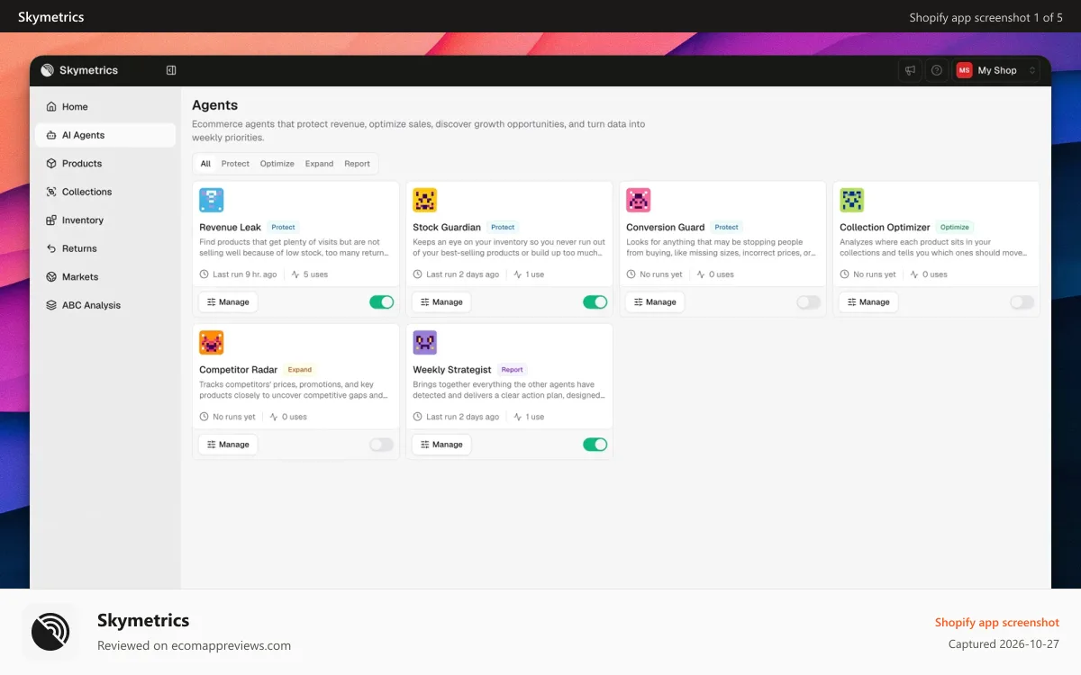The height and width of the screenshot is (675, 1081).
Task: Click the Expand badge on Competitor Radar
Action: tap(300, 370)
